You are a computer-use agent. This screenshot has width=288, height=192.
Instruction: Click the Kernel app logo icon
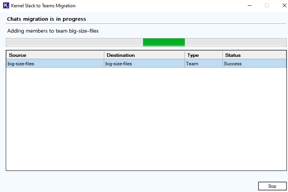6,5
